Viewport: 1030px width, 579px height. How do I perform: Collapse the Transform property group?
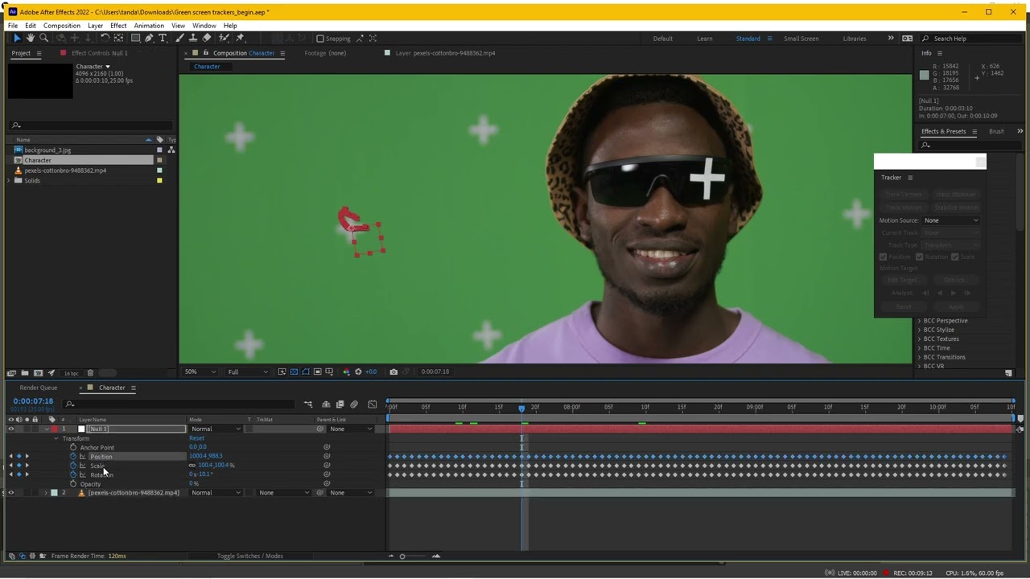click(56, 438)
